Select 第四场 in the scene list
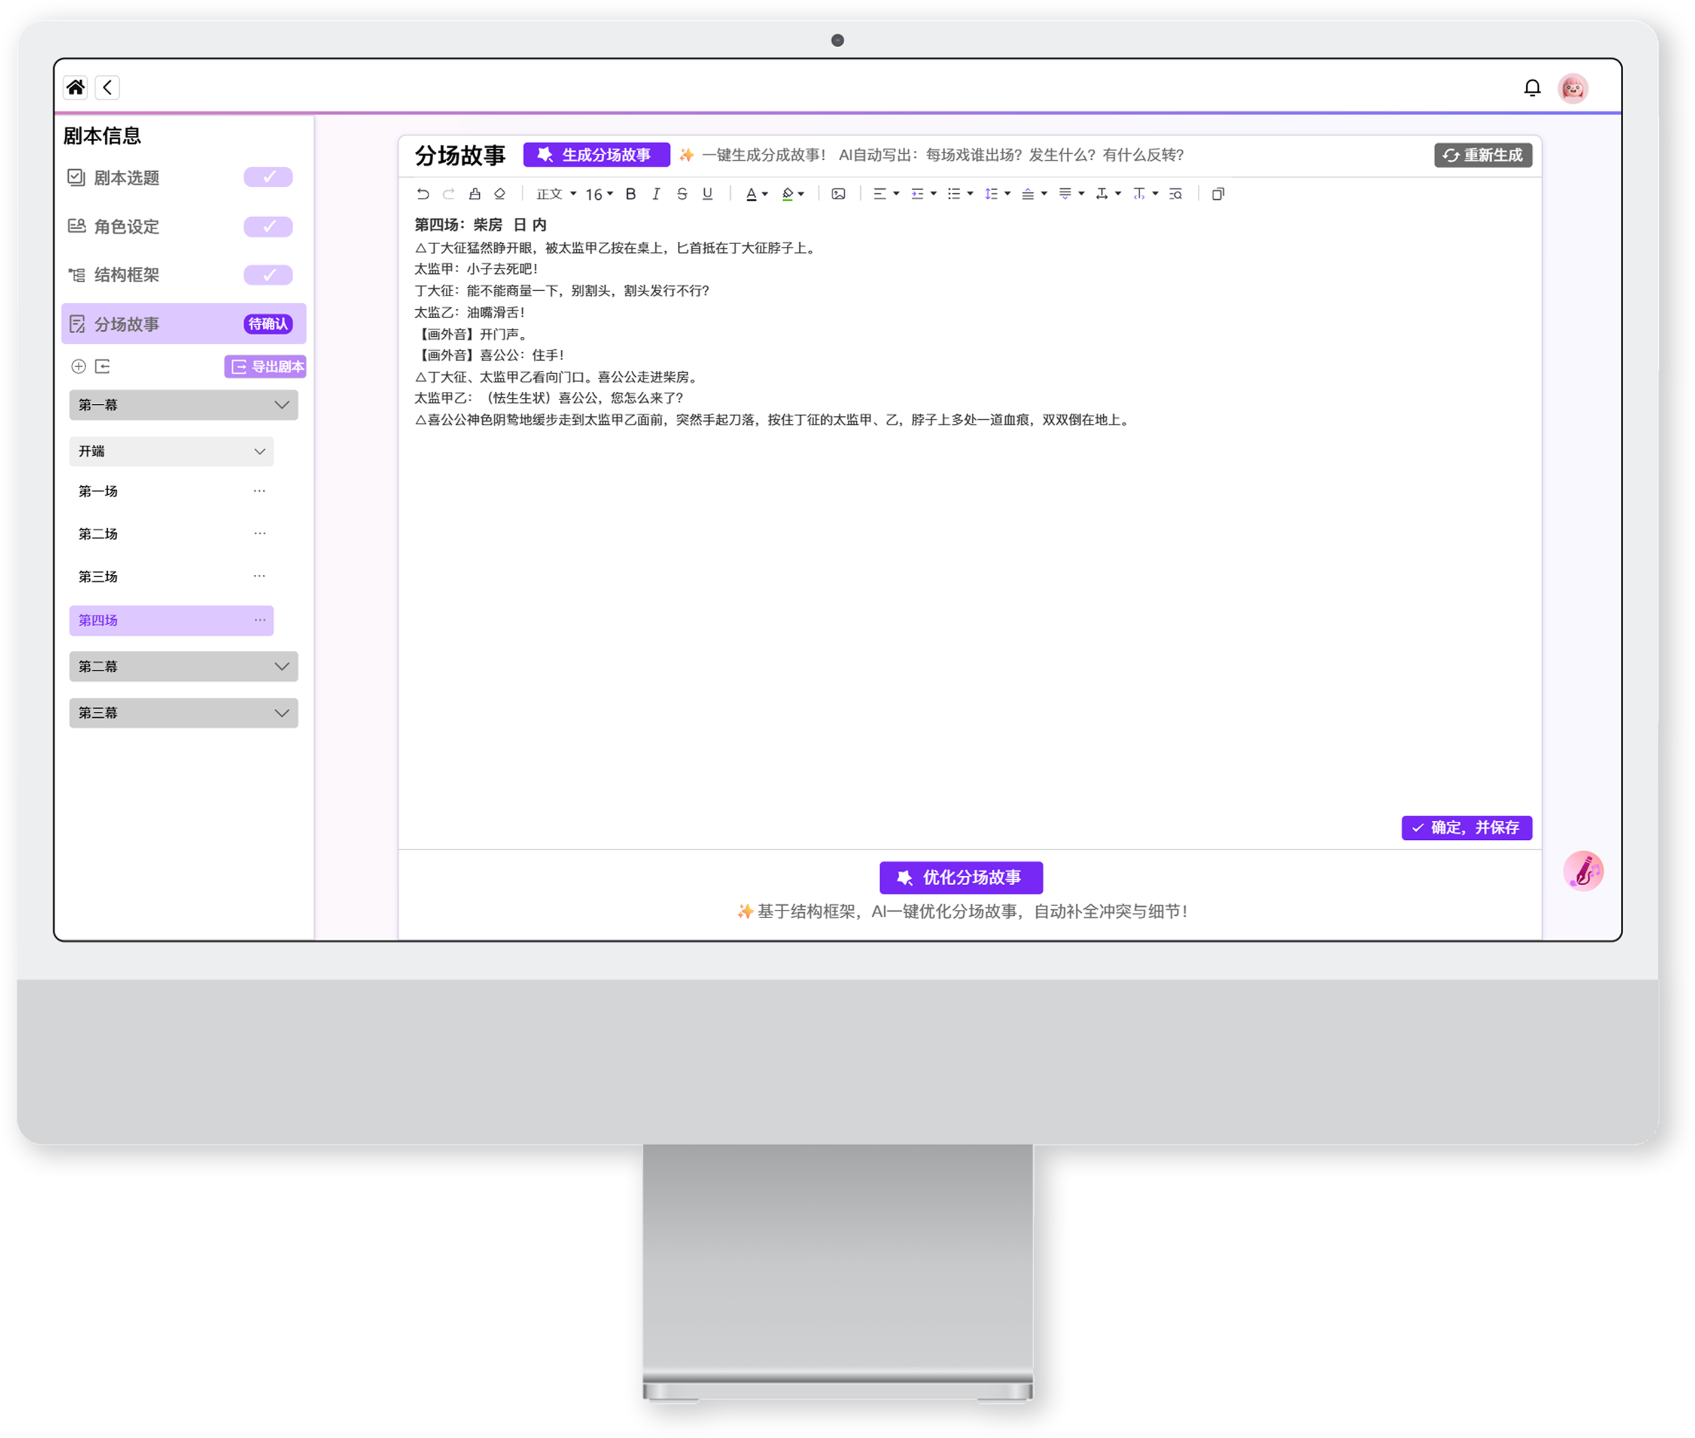Screen dimensions: 1695x1438 point(171,620)
